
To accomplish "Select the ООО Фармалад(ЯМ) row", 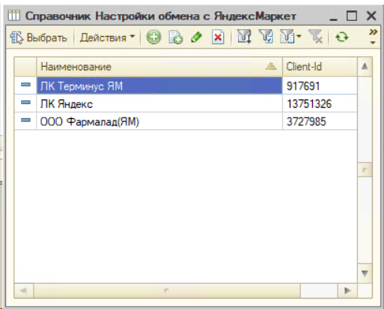I will click(x=186, y=121).
